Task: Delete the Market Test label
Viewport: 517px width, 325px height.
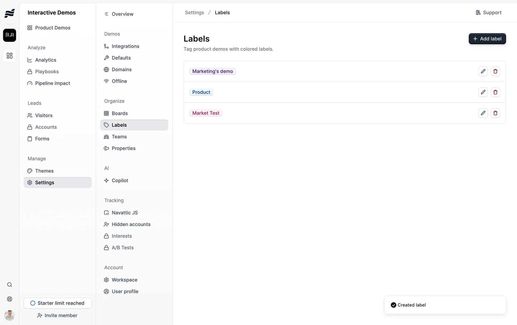Action: pyautogui.click(x=495, y=113)
